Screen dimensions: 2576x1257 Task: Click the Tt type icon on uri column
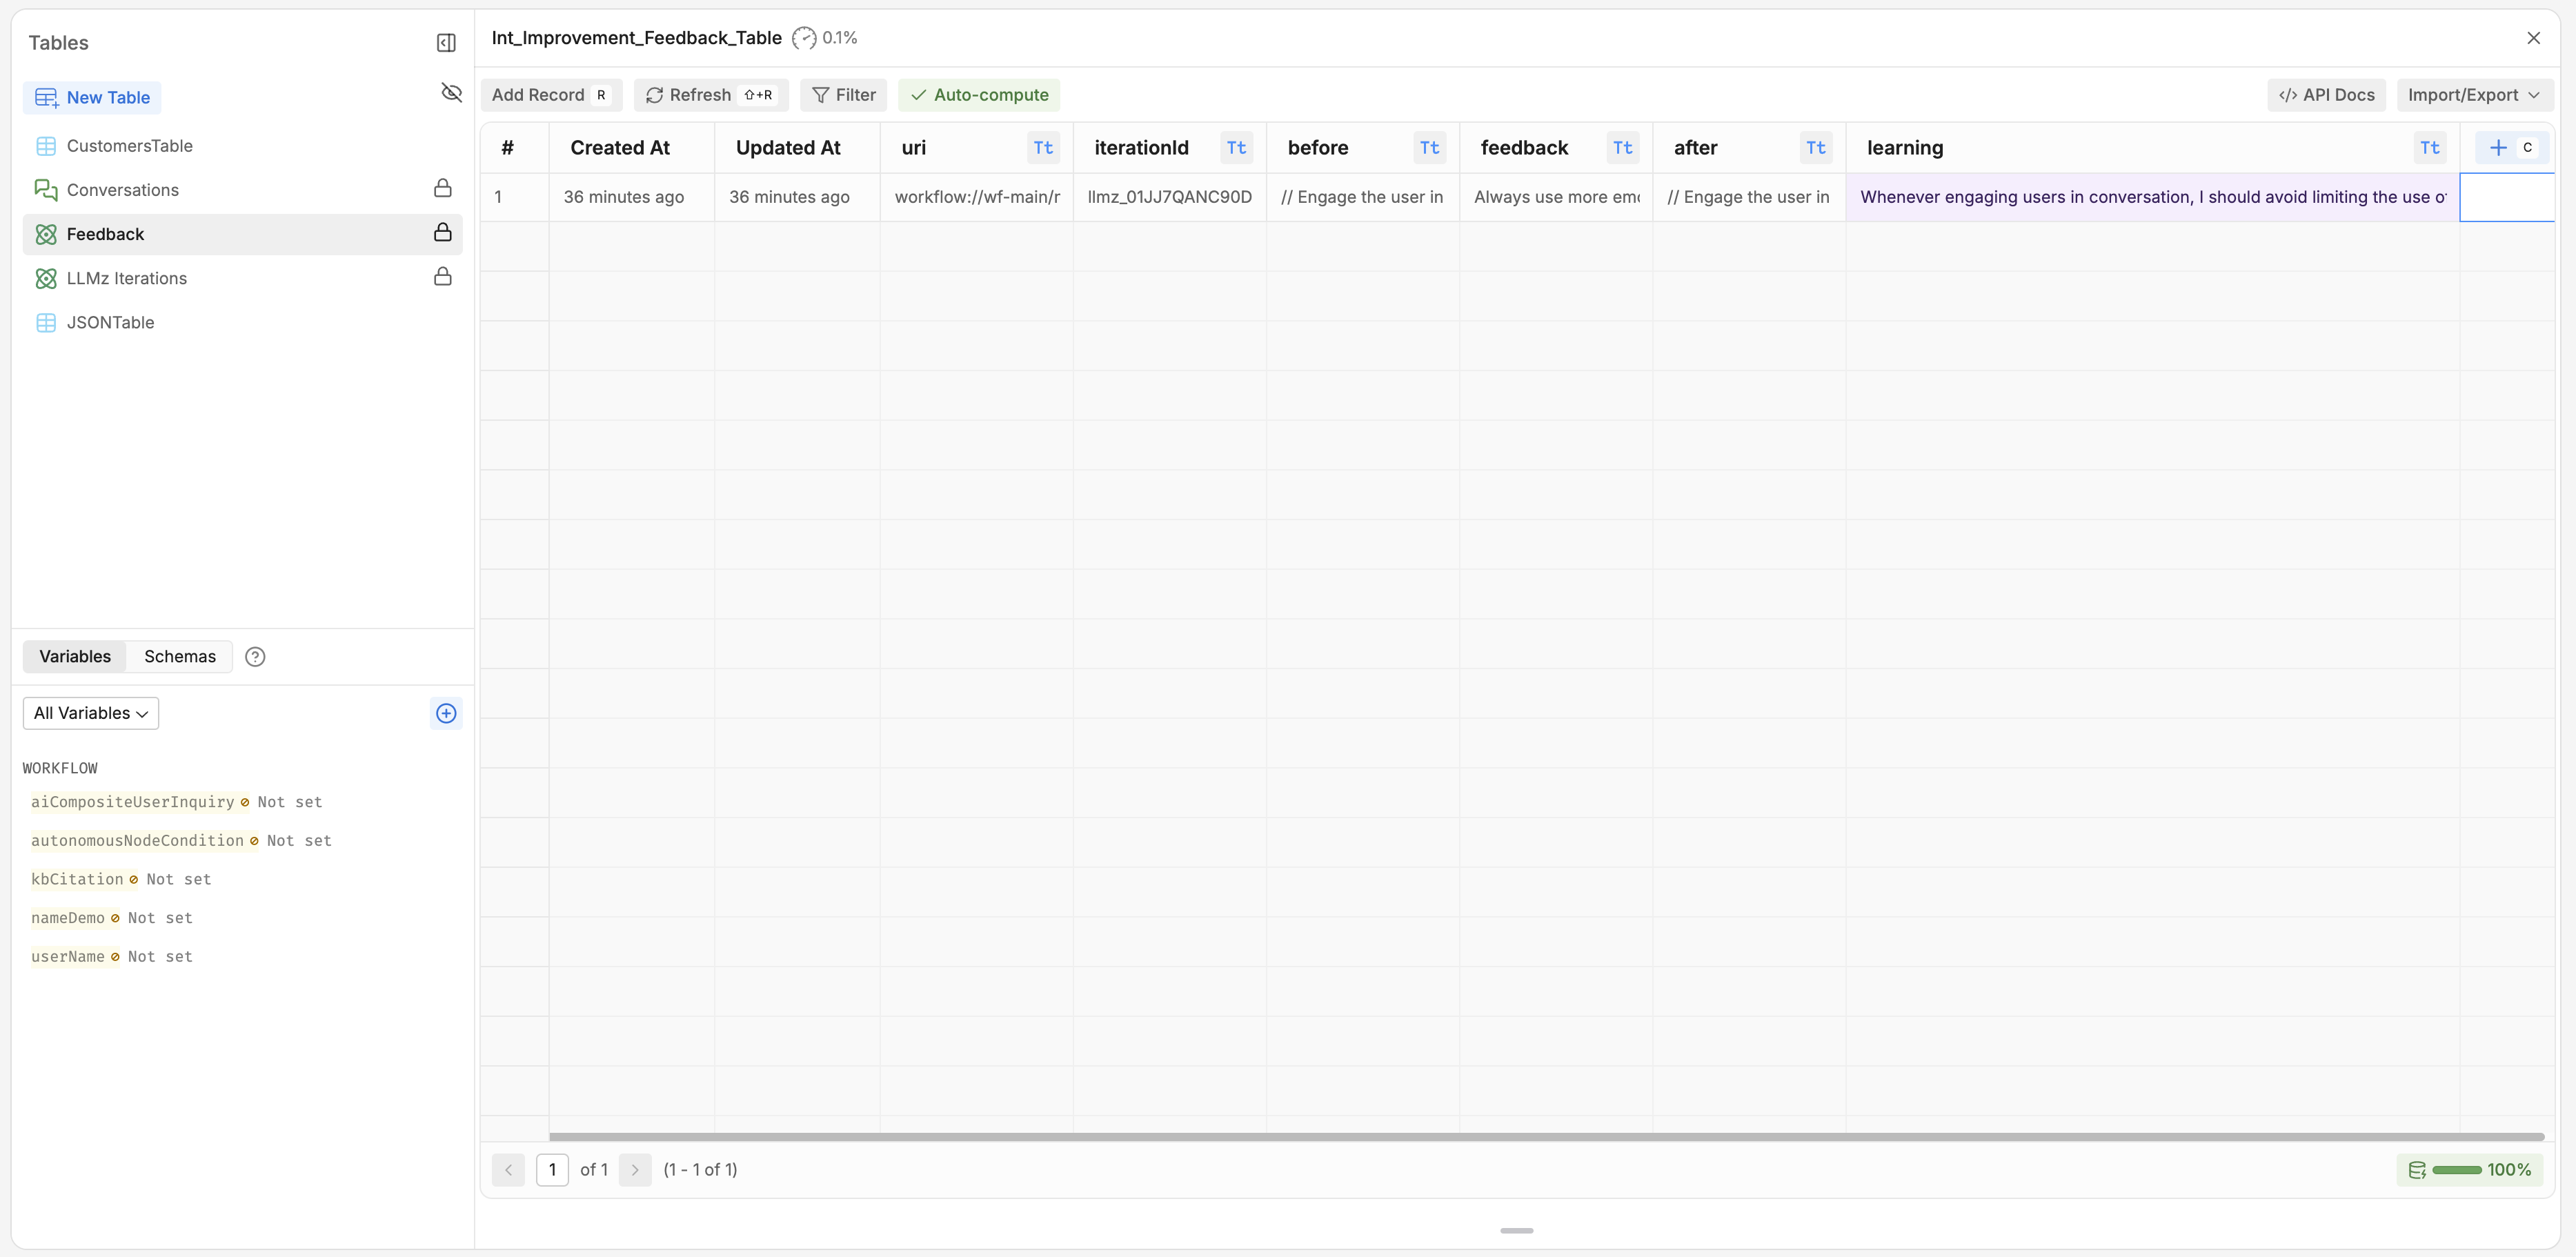pos(1043,148)
